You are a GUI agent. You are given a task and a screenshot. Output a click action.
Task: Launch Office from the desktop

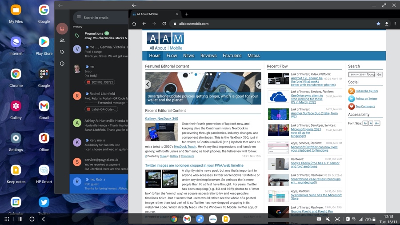coord(44,138)
